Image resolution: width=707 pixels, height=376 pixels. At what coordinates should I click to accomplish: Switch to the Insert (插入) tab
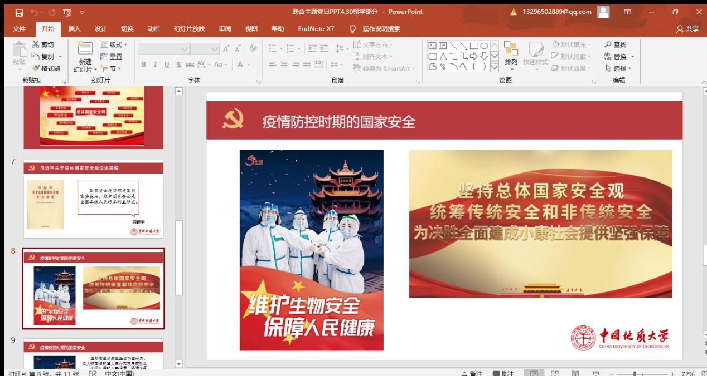point(74,29)
